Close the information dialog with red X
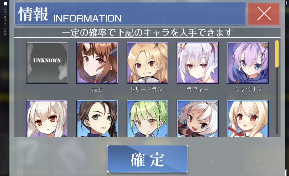Image resolution: width=289 pixels, height=176 pixels. 264,14
